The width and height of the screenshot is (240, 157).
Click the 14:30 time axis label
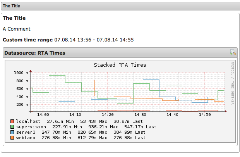pos(140,115)
